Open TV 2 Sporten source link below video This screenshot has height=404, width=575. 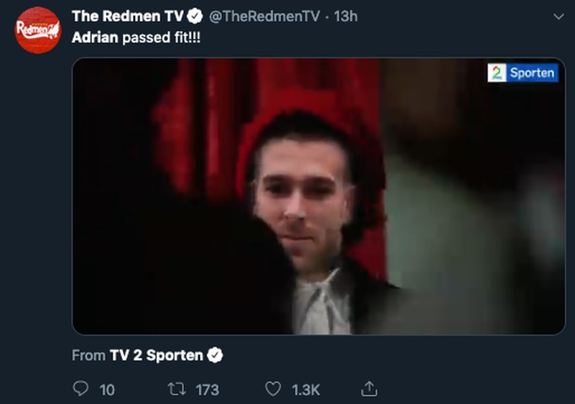point(156,355)
